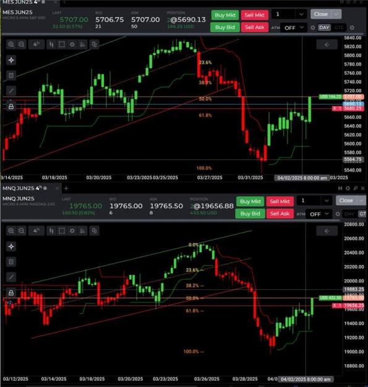Click the MNQ quantity input field
Viewport: 368px width, 387px height.
pyautogui.click(x=309, y=201)
